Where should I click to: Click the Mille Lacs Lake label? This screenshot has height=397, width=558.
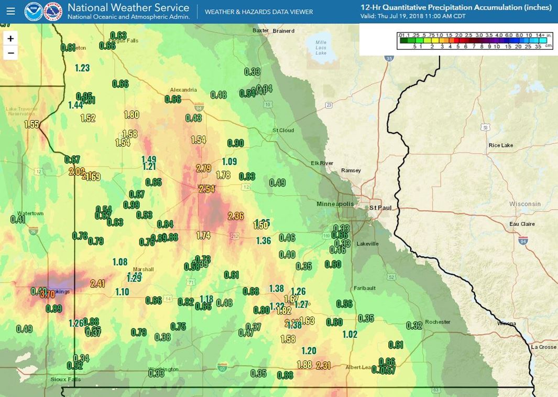coord(321,47)
